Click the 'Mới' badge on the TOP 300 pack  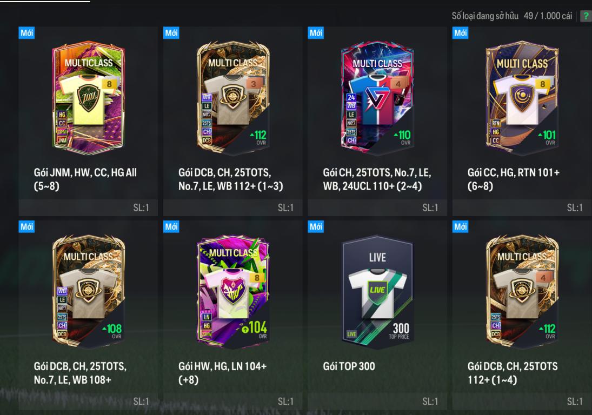316,227
